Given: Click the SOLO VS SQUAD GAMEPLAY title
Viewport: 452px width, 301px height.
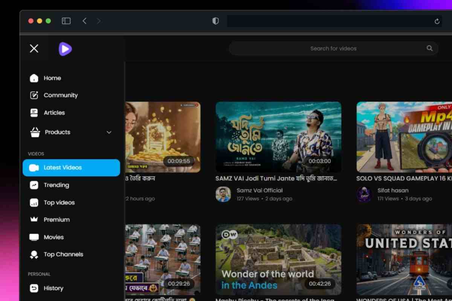Looking at the screenshot, I should click(x=404, y=178).
